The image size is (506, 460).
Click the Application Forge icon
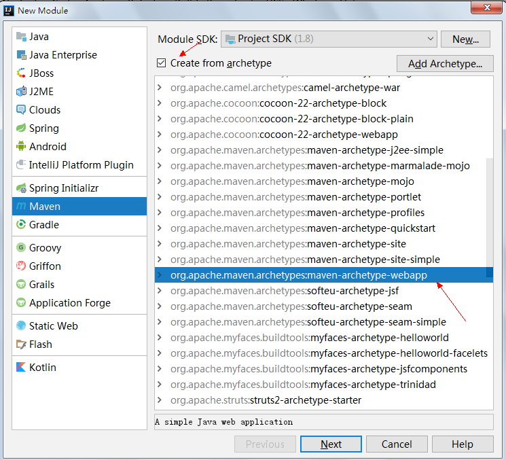pos(21,303)
